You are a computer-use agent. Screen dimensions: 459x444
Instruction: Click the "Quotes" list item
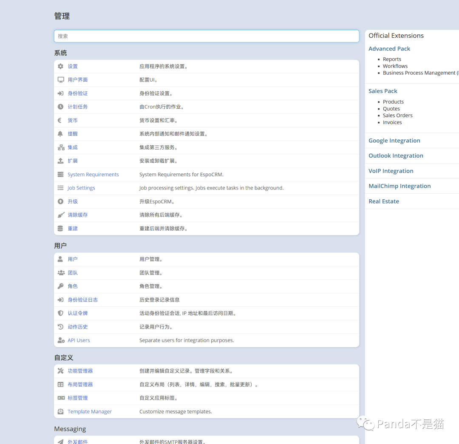391,109
